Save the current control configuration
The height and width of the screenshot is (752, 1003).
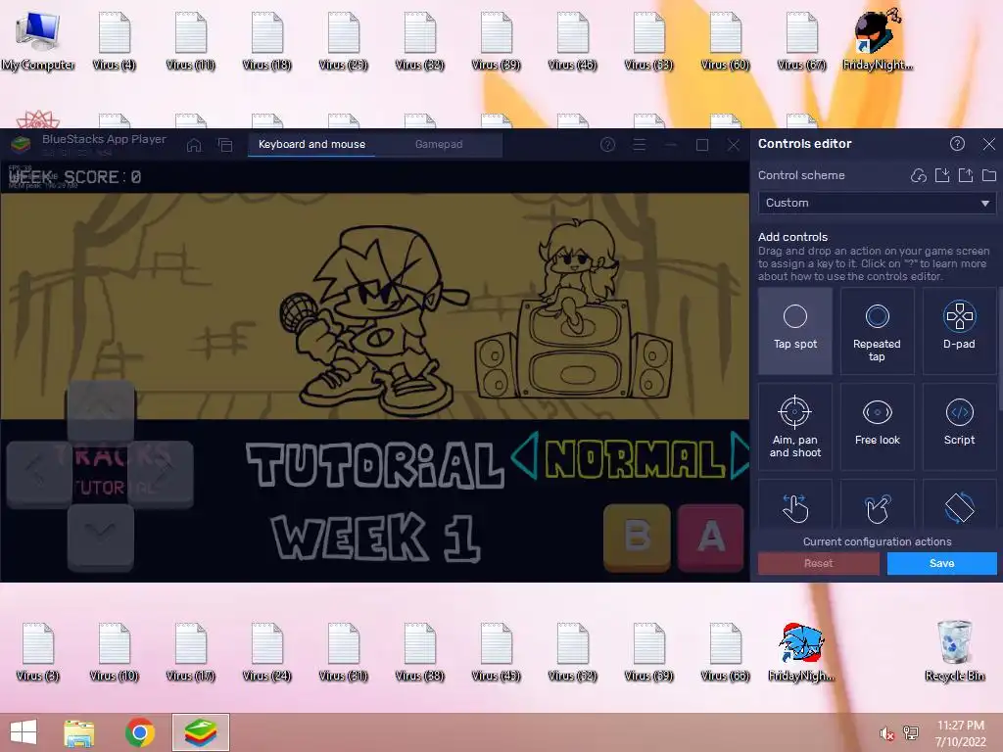coord(941,563)
